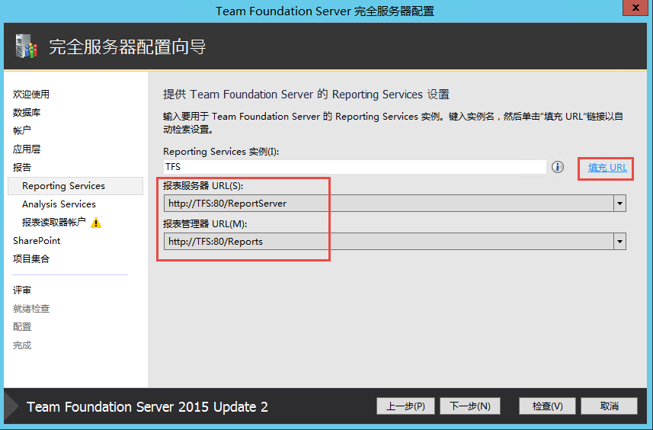Click the 取消 button

(610, 406)
